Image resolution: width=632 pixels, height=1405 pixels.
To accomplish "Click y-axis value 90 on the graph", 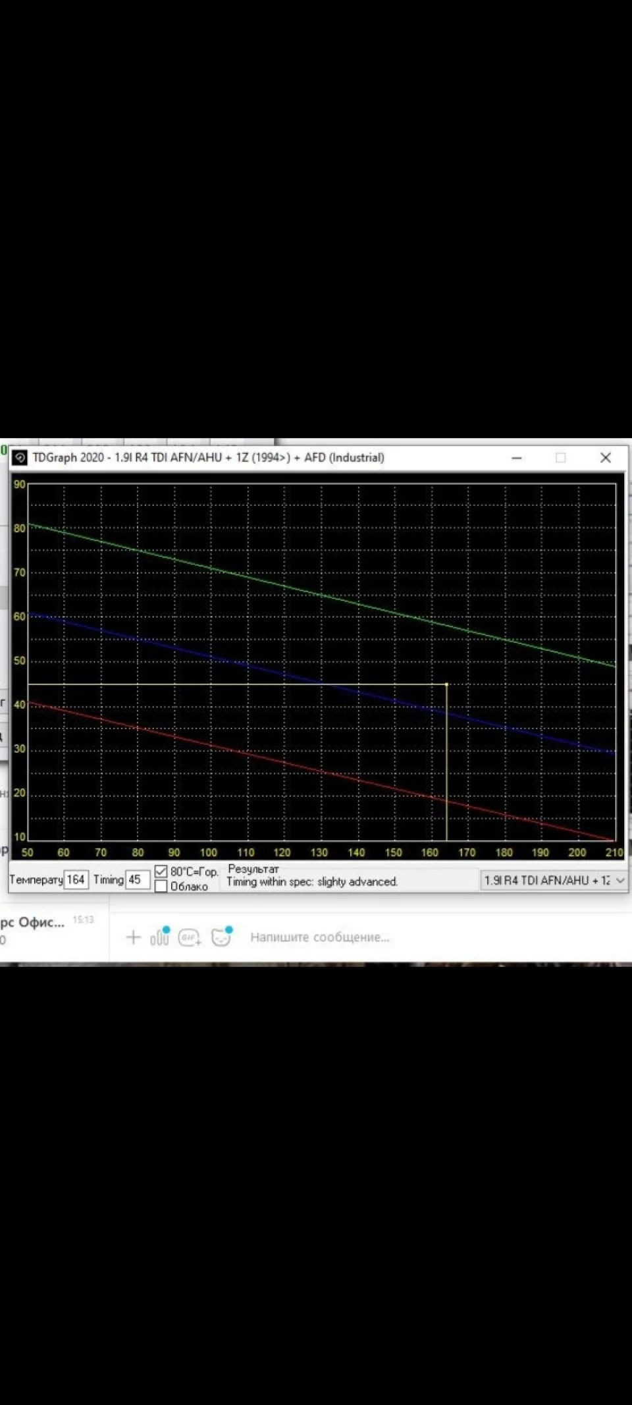I will (x=20, y=484).
